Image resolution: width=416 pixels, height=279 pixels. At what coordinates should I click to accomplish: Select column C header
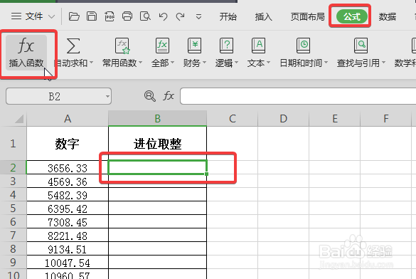point(232,118)
